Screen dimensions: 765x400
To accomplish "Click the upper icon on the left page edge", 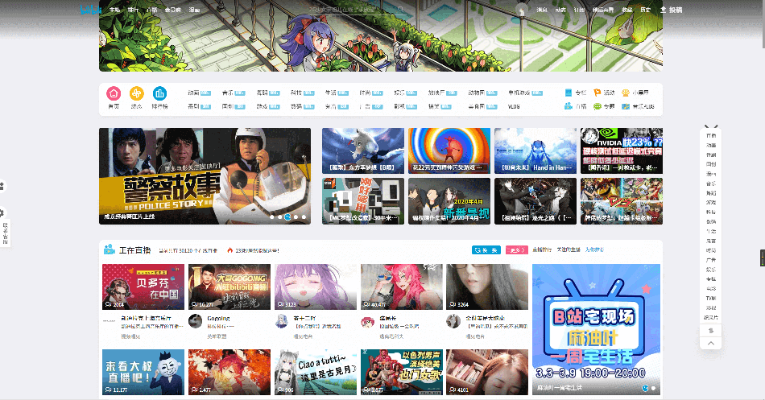I will [x=2, y=186].
